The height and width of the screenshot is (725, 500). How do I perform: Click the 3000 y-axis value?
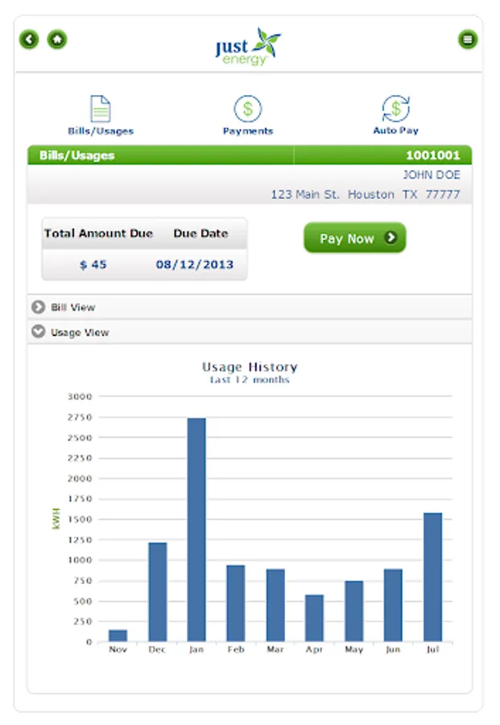[x=80, y=396]
